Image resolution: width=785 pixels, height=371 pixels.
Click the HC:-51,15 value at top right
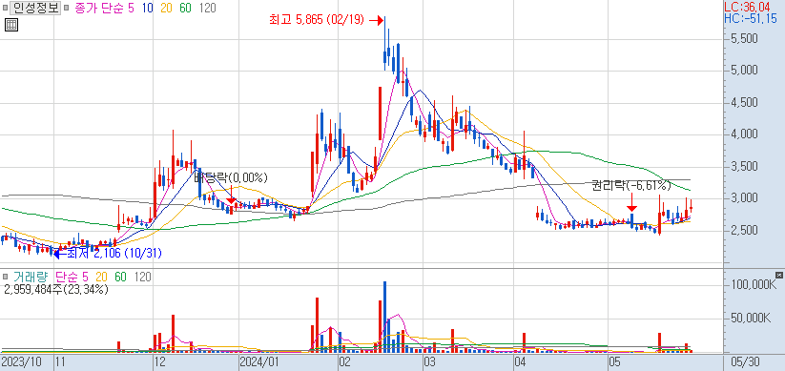click(751, 19)
